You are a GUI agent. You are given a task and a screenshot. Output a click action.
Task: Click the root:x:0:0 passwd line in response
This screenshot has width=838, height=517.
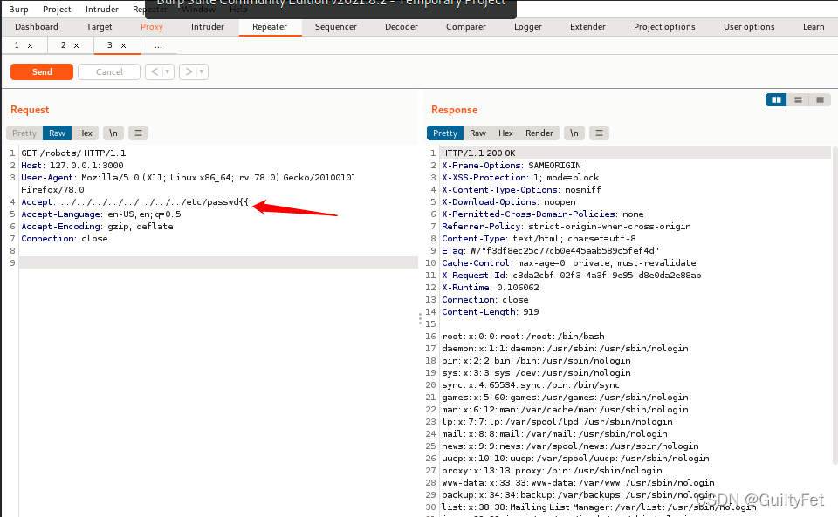coord(523,337)
